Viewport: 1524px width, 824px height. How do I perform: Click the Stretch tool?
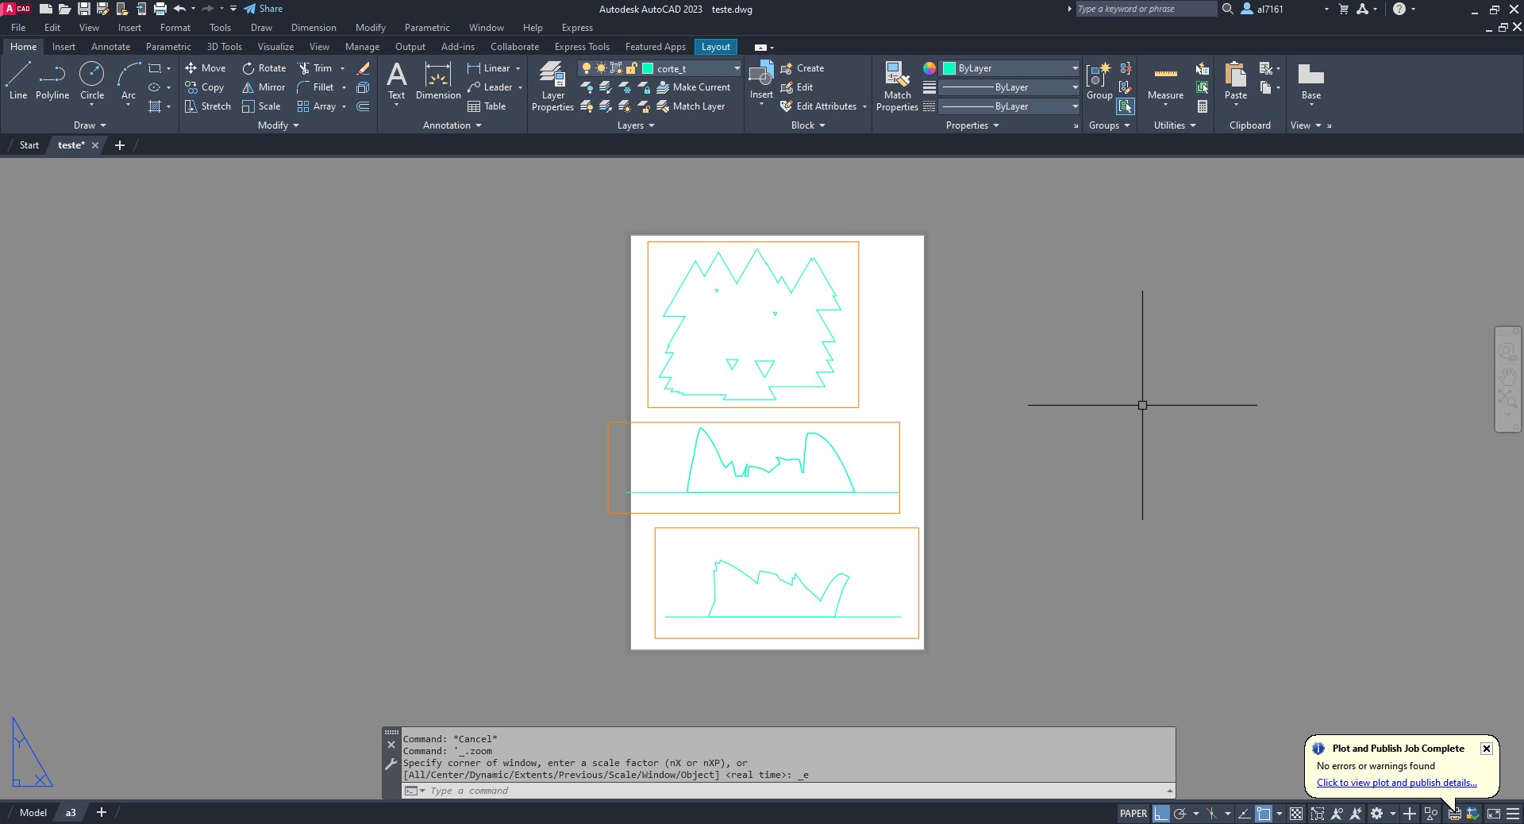207,106
